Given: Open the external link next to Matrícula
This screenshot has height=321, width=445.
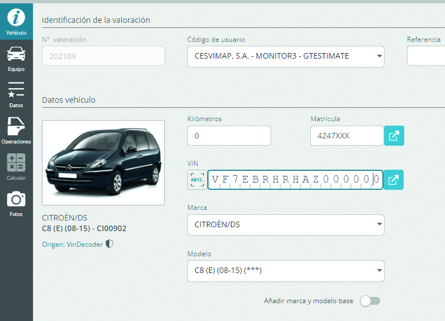Looking at the screenshot, I should 394,136.
